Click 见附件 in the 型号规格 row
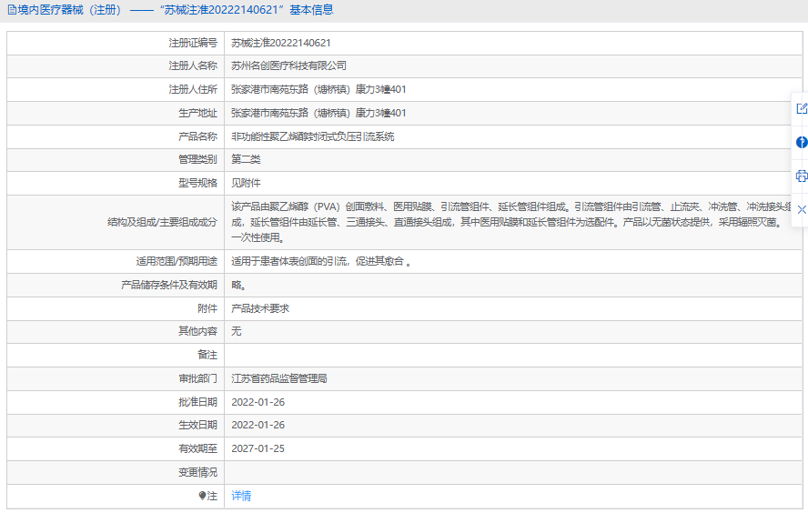 click(x=246, y=183)
